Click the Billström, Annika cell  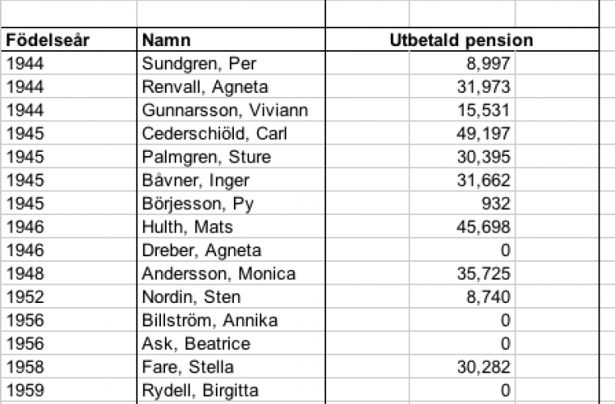point(210,321)
